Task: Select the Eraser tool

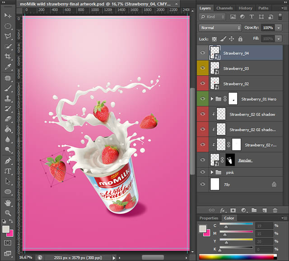Action: pos(8,119)
